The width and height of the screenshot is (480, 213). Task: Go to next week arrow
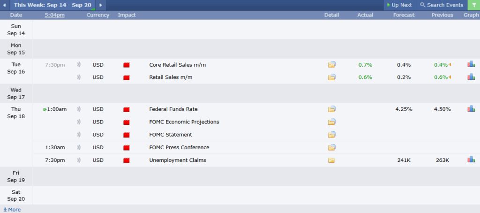coord(100,5)
